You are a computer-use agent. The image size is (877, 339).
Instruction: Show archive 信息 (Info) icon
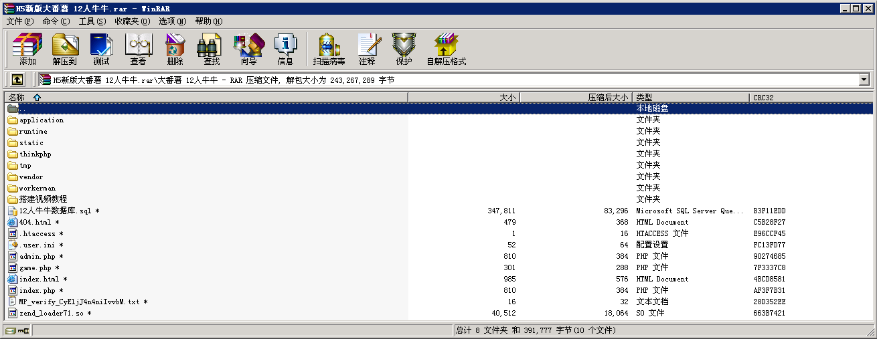point(285,49)
